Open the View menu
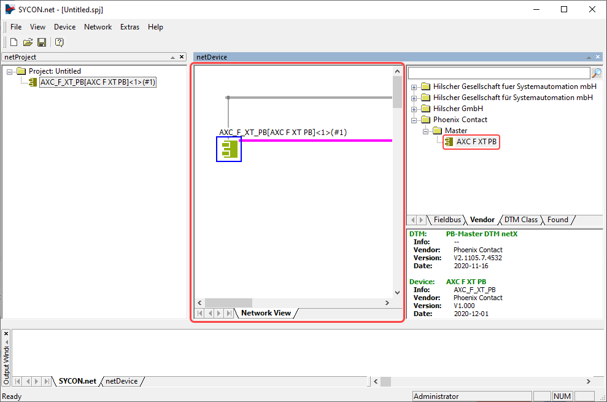This screenshot has width=607, height=402. [37, 27]
